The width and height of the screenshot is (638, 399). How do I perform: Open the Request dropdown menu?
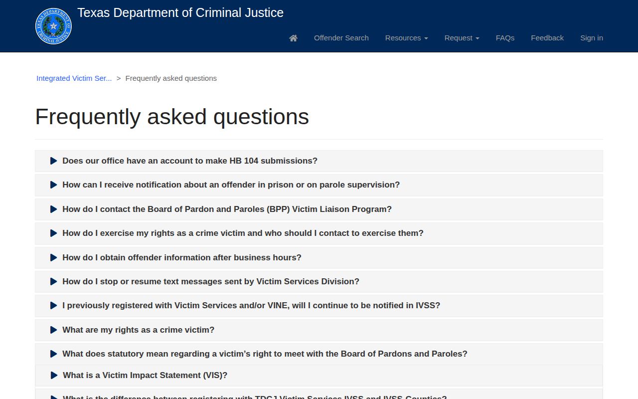click(x=462, y=38)
